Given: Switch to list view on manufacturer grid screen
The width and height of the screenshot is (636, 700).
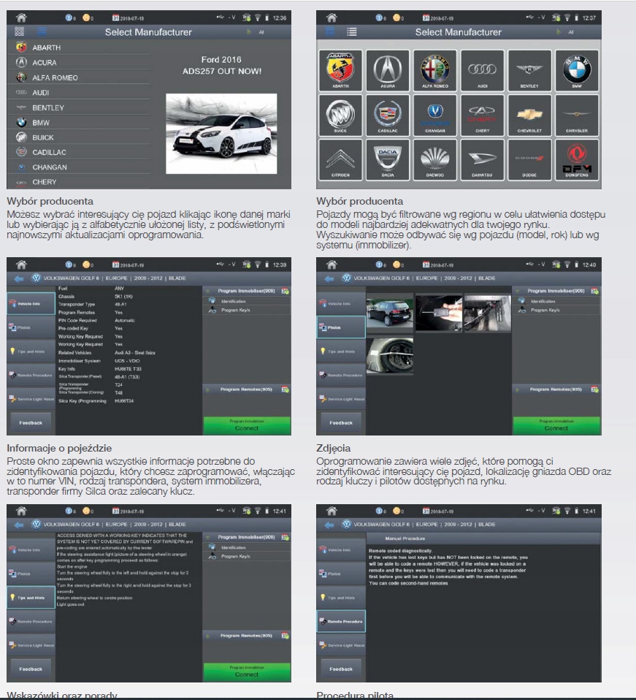Looking at the screenshot, I should pyautogui.click(x=352, y=31).
